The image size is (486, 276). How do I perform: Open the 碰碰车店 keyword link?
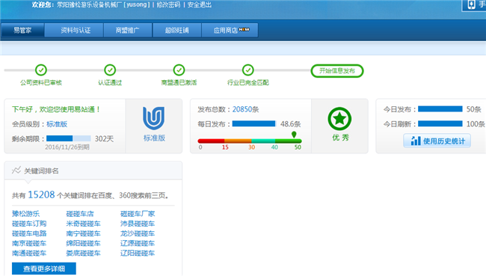[x=80, y=214]
